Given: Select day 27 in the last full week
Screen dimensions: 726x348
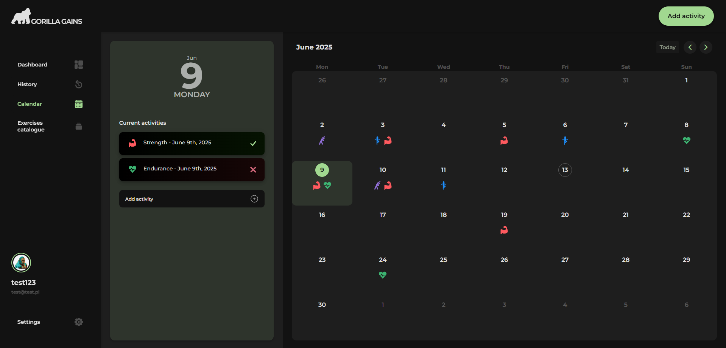Looking at the screenshot, I should click(565, 260).
